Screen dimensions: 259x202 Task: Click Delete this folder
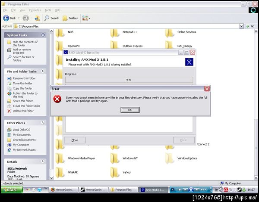(20, 111)
